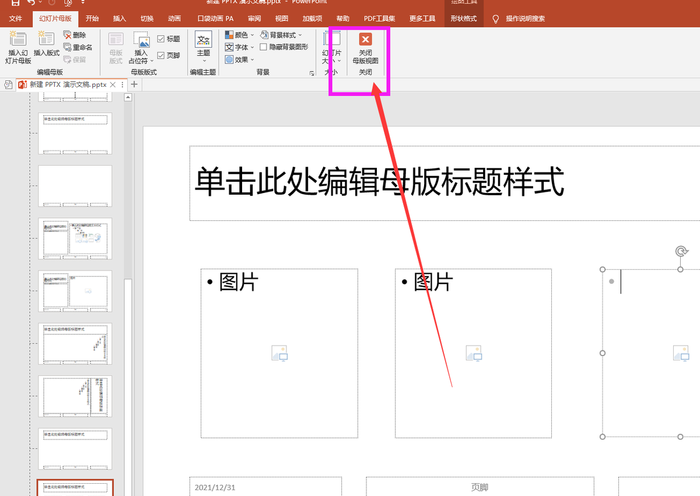
Task: Open the Add-ins (加载项) tab
Action: [x=312, y=19]
